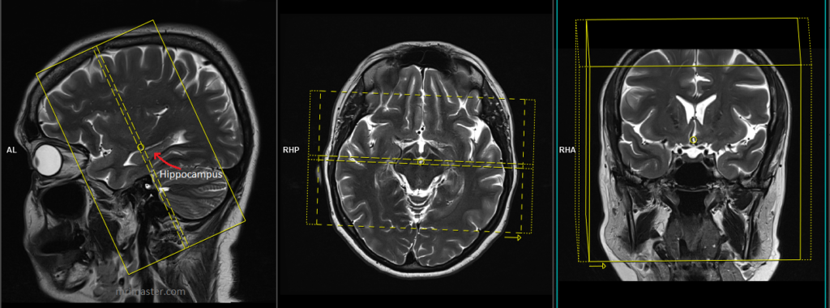
Task: Click the yellow center circle in coronal view
Action: click(694, 139)
